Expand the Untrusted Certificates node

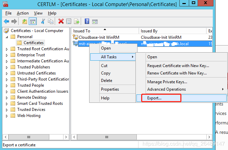(x=7, y=73)
